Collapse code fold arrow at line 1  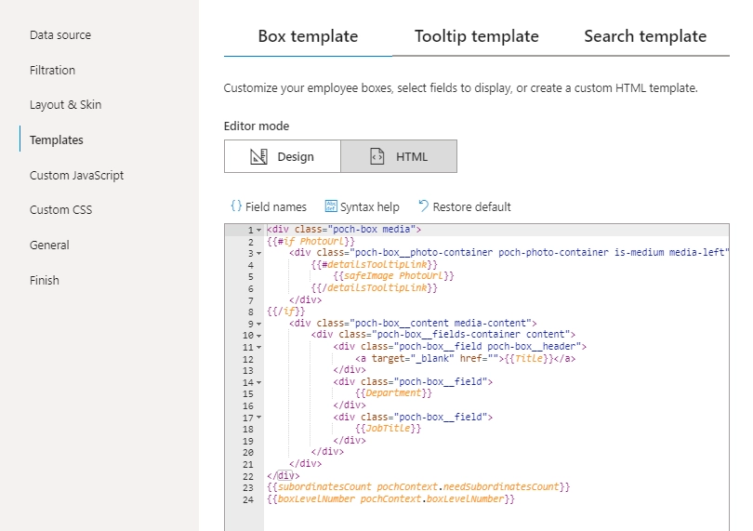(258, 231)
